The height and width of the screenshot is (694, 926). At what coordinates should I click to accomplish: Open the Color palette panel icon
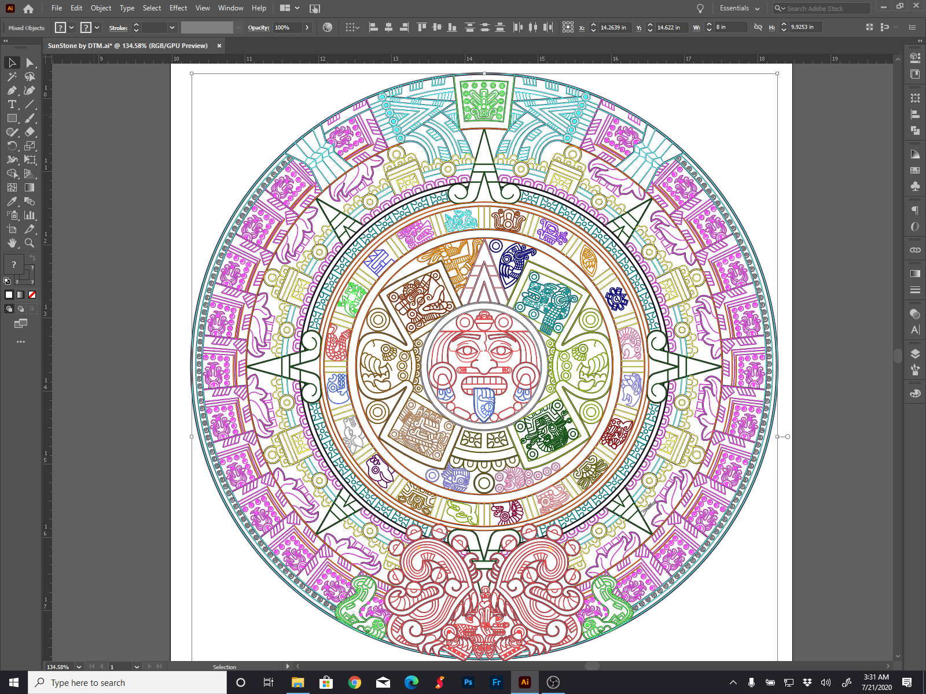(x=915, y=393)
